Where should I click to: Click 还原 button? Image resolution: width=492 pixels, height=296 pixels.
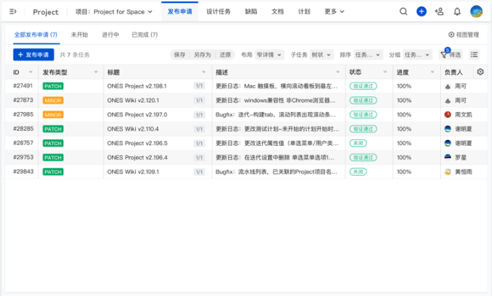(x=225, y=55)
